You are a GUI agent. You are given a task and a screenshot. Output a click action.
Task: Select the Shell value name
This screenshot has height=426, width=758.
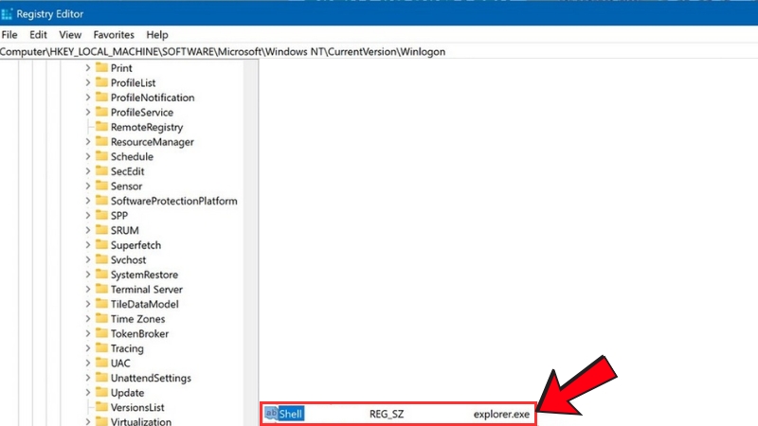point(291,414)
